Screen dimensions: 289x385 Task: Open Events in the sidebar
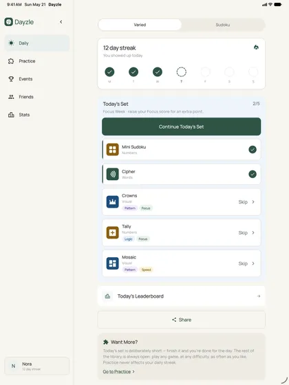pos(37,79)
